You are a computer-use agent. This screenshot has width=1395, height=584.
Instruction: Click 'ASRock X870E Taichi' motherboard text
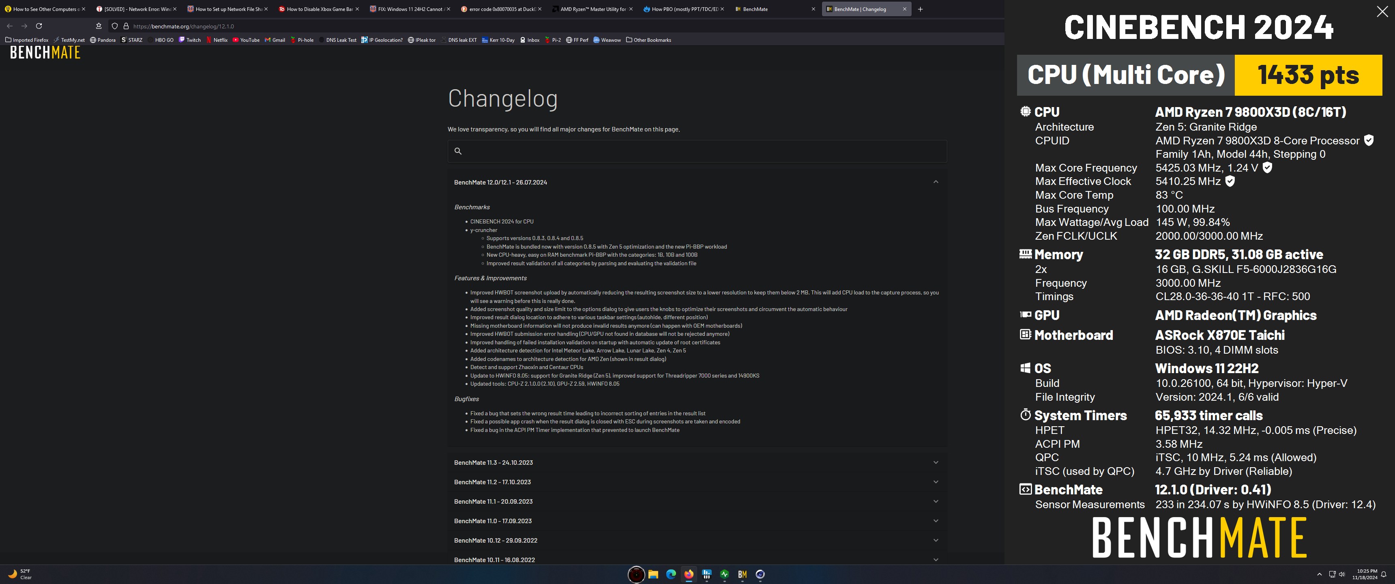pos(1219,335)
